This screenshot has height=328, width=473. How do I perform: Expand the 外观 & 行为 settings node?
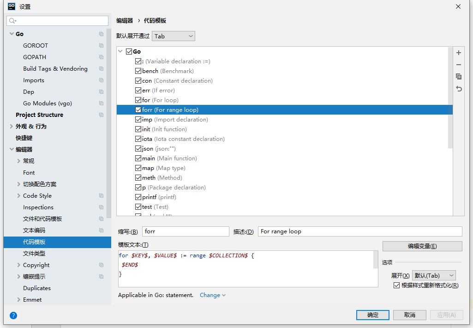[12, 126]
